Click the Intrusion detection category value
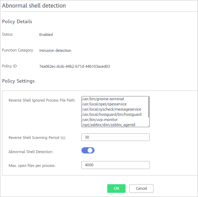This screenshot has width=198, height=197. point(55,50)
